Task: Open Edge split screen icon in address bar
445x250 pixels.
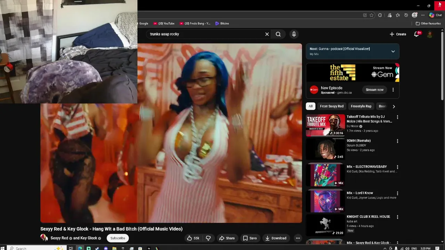Action: click(365, 15)
